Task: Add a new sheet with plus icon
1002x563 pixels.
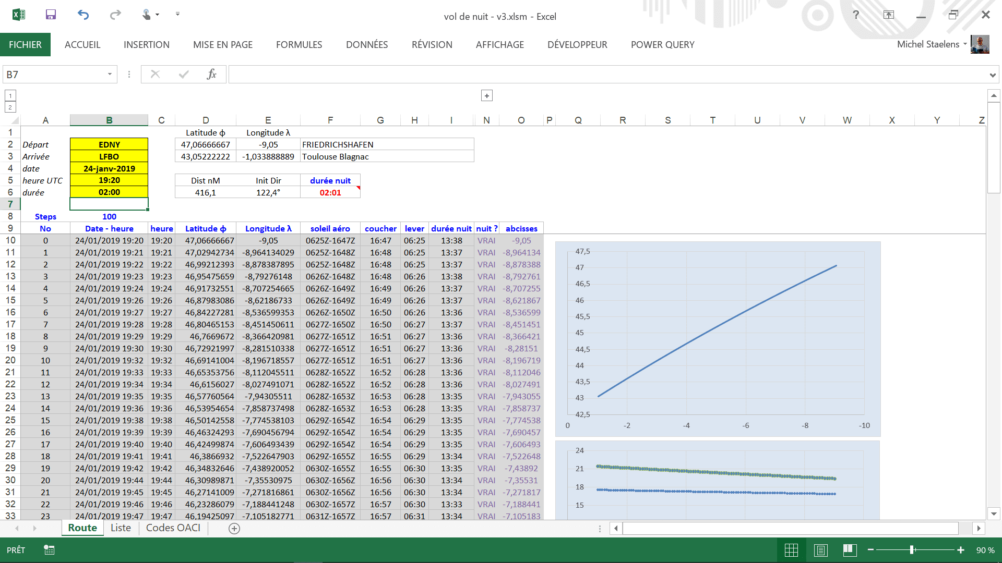Action: (x=234, y=529)
